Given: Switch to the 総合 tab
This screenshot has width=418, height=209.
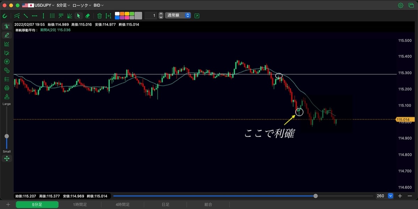Looking at the screenshot, I should coord(208,205).
